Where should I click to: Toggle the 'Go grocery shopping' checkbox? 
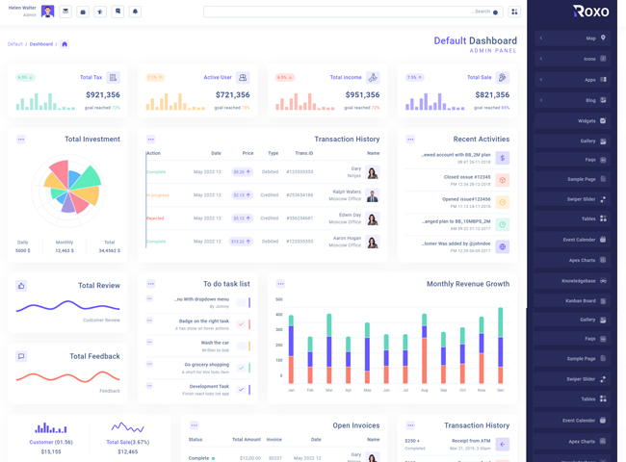tap(241, 368)
